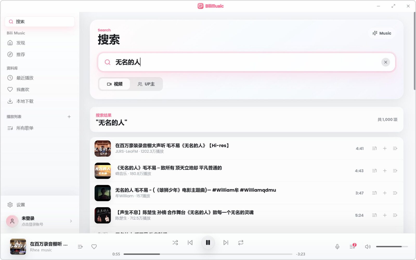Click the now-playing album cover thumbnail
Viewport: 416px width, 260px height.
click(x=18, y=247)
